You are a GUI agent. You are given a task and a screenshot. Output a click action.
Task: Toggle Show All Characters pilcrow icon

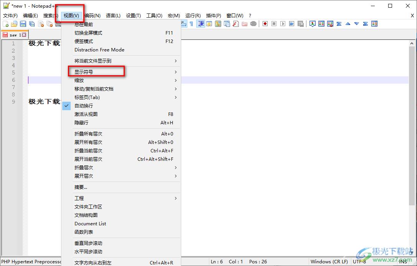(x=191, y=24)
